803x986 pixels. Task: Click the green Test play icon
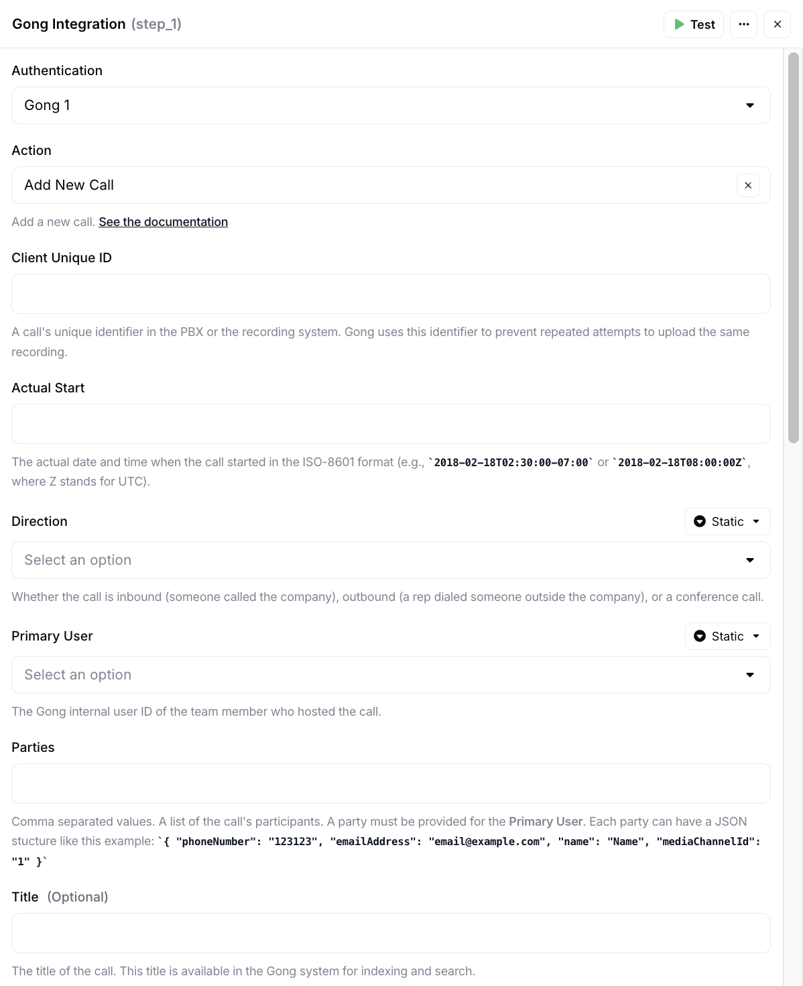679,25
